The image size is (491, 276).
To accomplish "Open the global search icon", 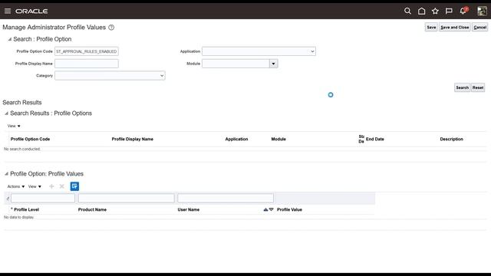I will [407, 11].
